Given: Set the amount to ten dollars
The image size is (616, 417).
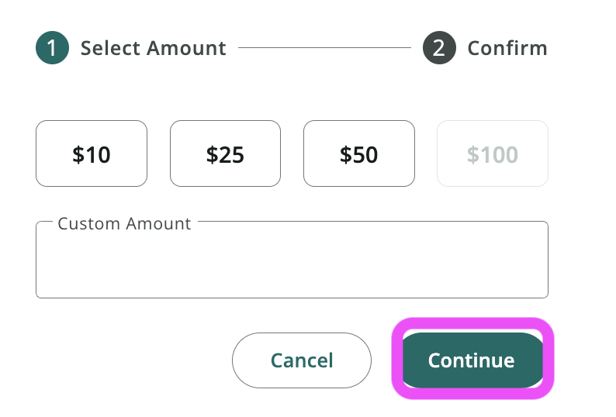Looking at the screenshot, I should click(x=92, y=154).
